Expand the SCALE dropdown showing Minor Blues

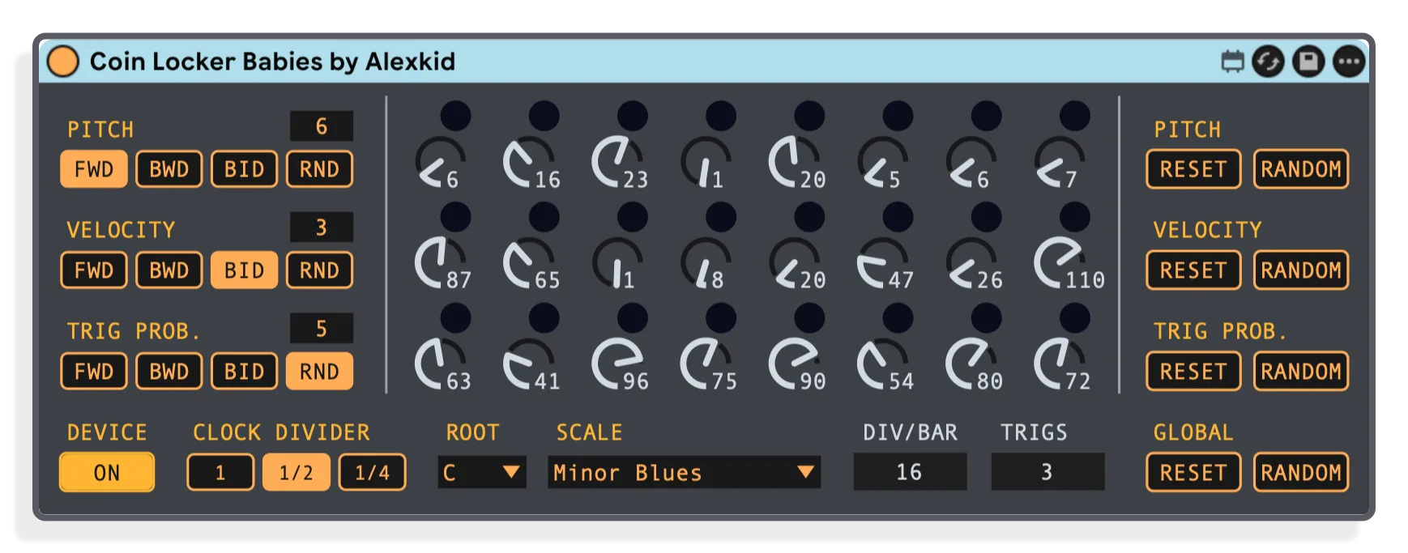(685, 473)
